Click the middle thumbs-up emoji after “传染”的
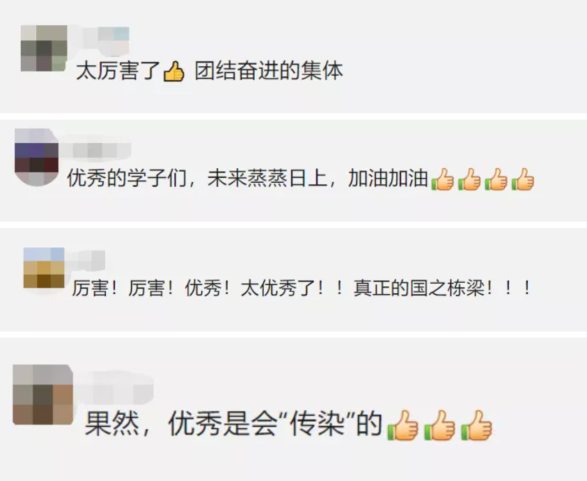Image resolution: width=587 pixels, height=481 pixels. [439, 425]
